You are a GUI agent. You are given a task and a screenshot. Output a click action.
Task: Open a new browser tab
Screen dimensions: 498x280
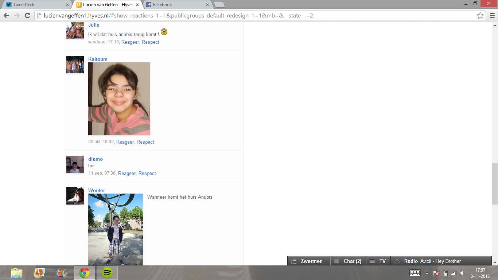[219, 5]
